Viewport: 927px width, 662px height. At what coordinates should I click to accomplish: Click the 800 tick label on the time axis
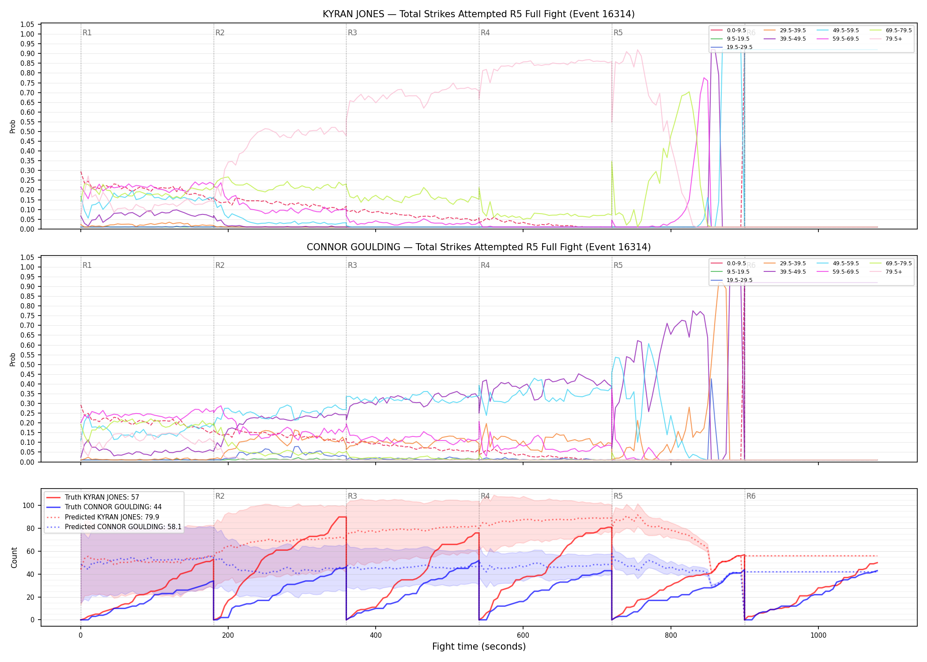click(671, 636)
